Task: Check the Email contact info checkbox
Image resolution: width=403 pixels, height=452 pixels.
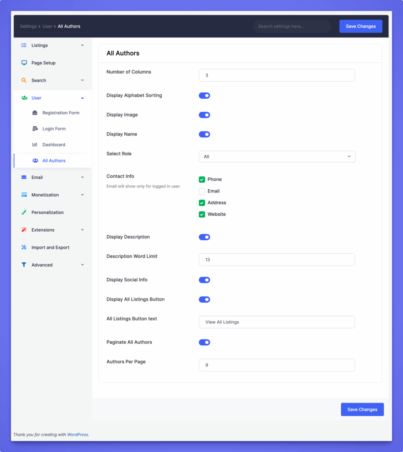Action: coord(202,191)
